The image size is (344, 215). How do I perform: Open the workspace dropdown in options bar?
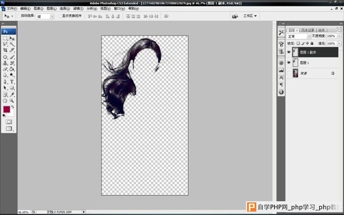(x=249, y=16)
